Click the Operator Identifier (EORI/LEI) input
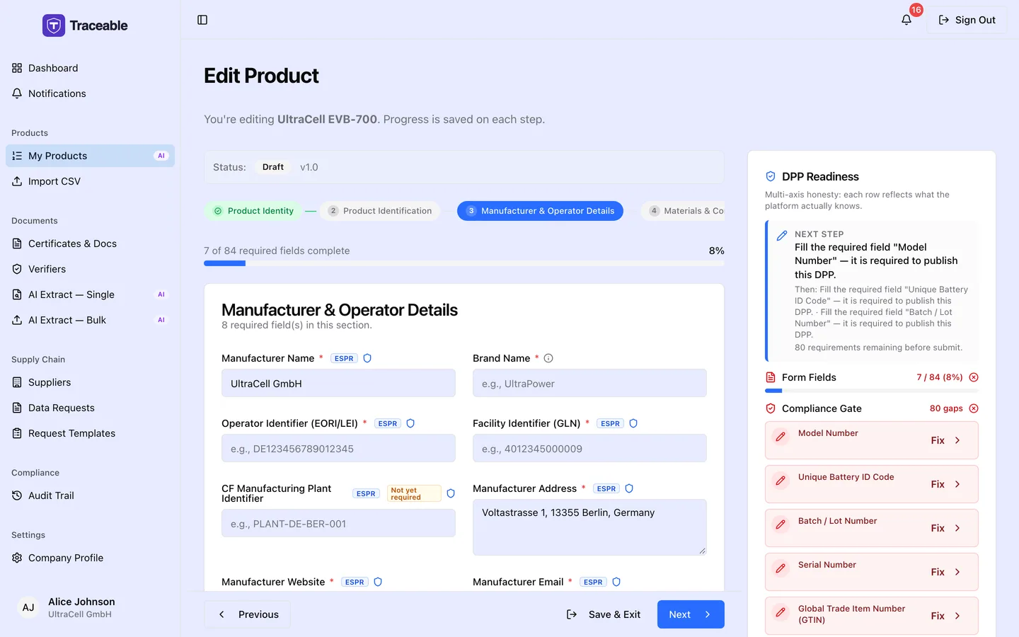1019x637 pixels. tap(338, 448)
